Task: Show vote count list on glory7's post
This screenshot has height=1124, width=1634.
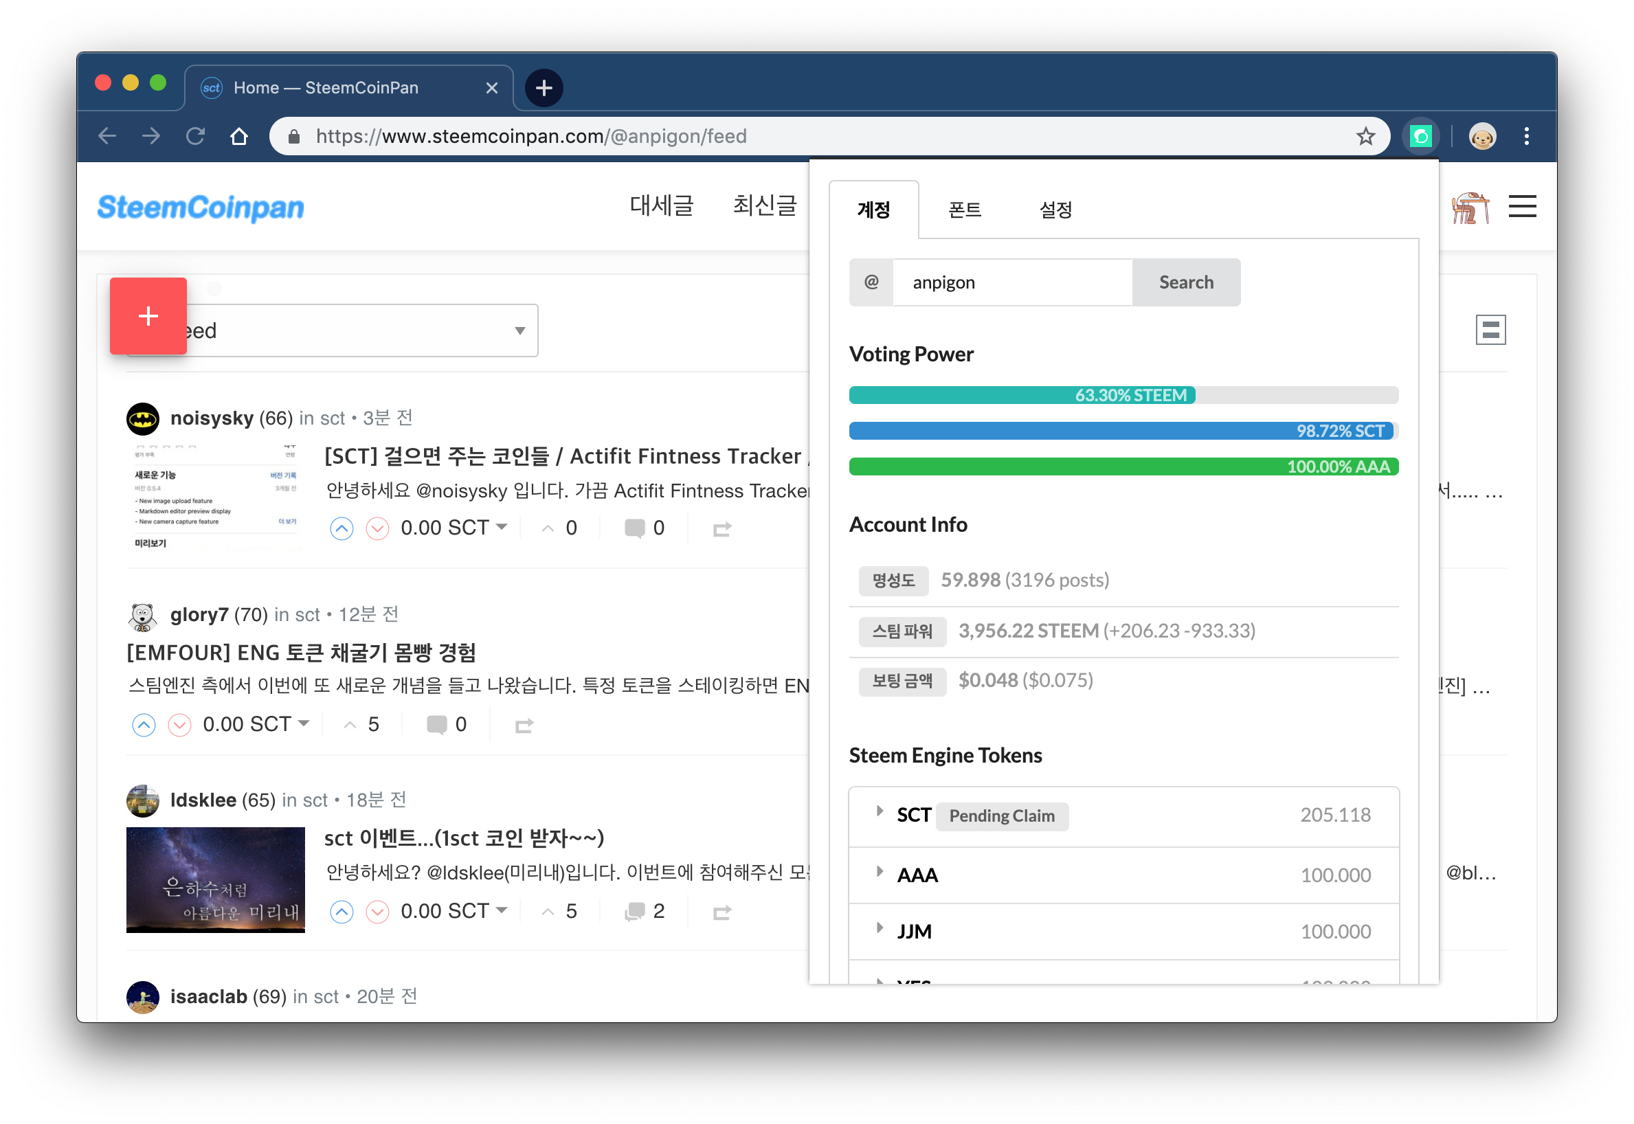Action: point(361,725)
